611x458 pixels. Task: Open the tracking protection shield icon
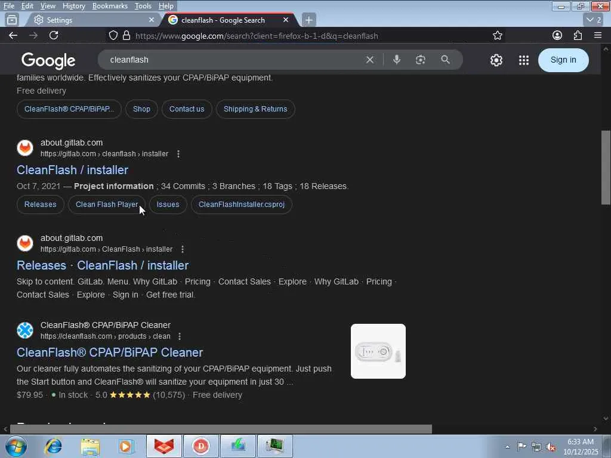point(113,36)
